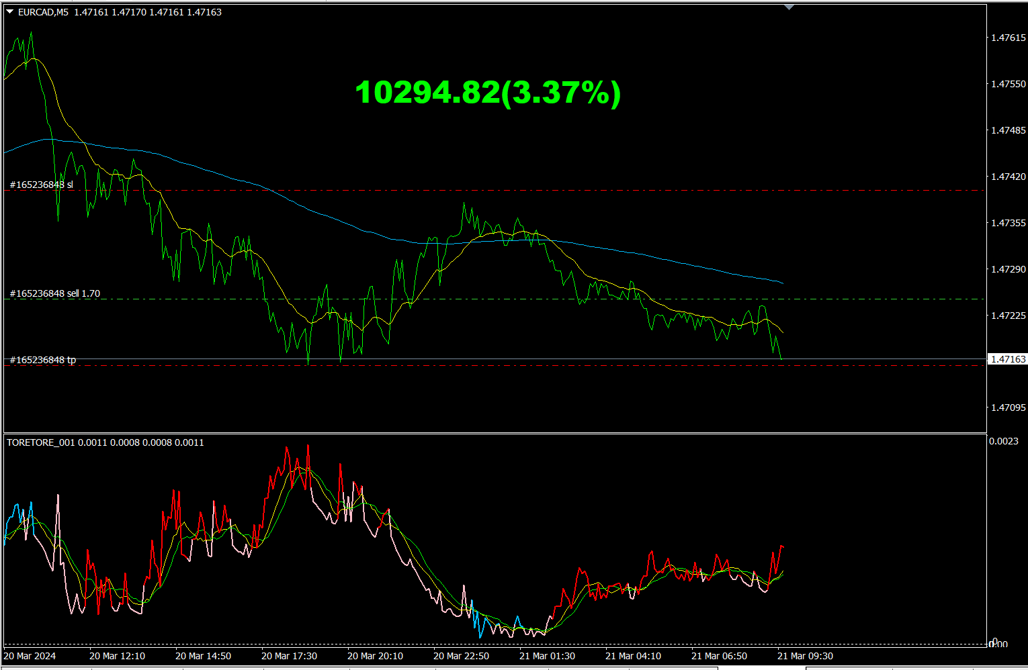
Task: Click price level 1.47615 on the scale
Action: click(1009, 38)
